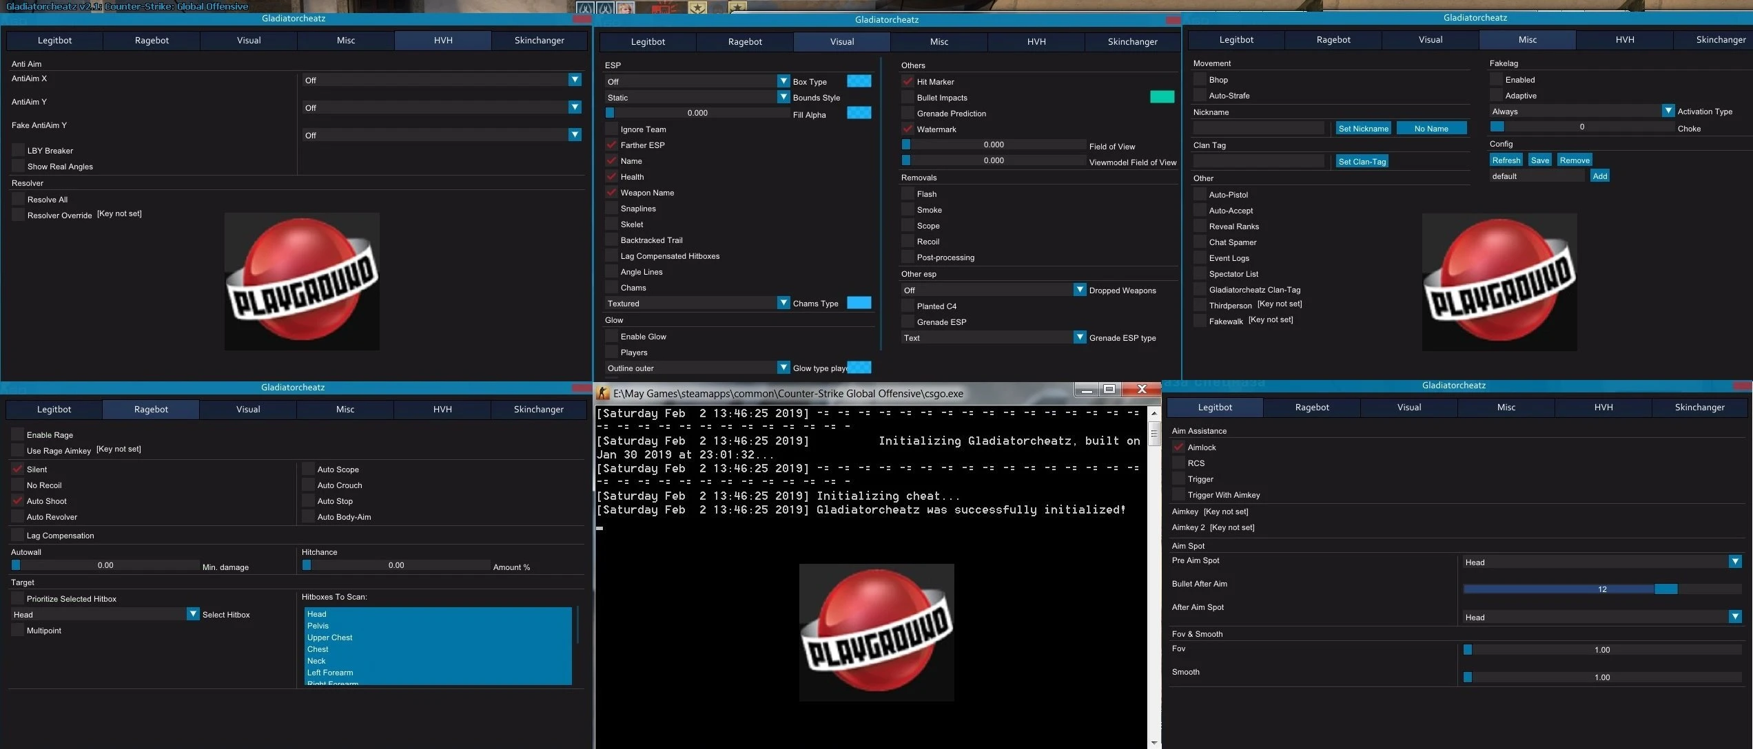Open the Pre Aim Spot dropdown set to Head
Image resolution: width=1753 pixels, height=749 pixels.
tap(1734, 562)
